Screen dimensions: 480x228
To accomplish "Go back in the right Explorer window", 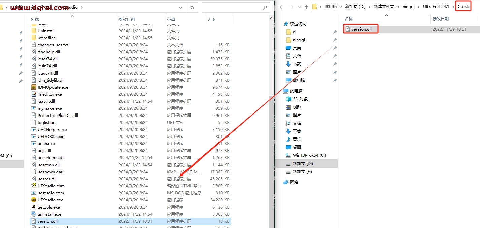I will click(282, 7).
